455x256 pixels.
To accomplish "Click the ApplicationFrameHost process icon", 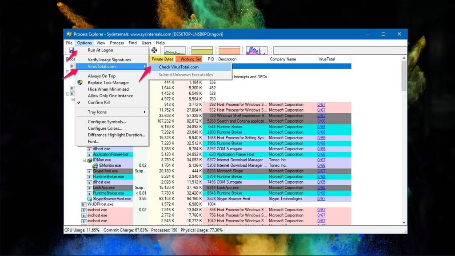I will (x=90, y=154).
